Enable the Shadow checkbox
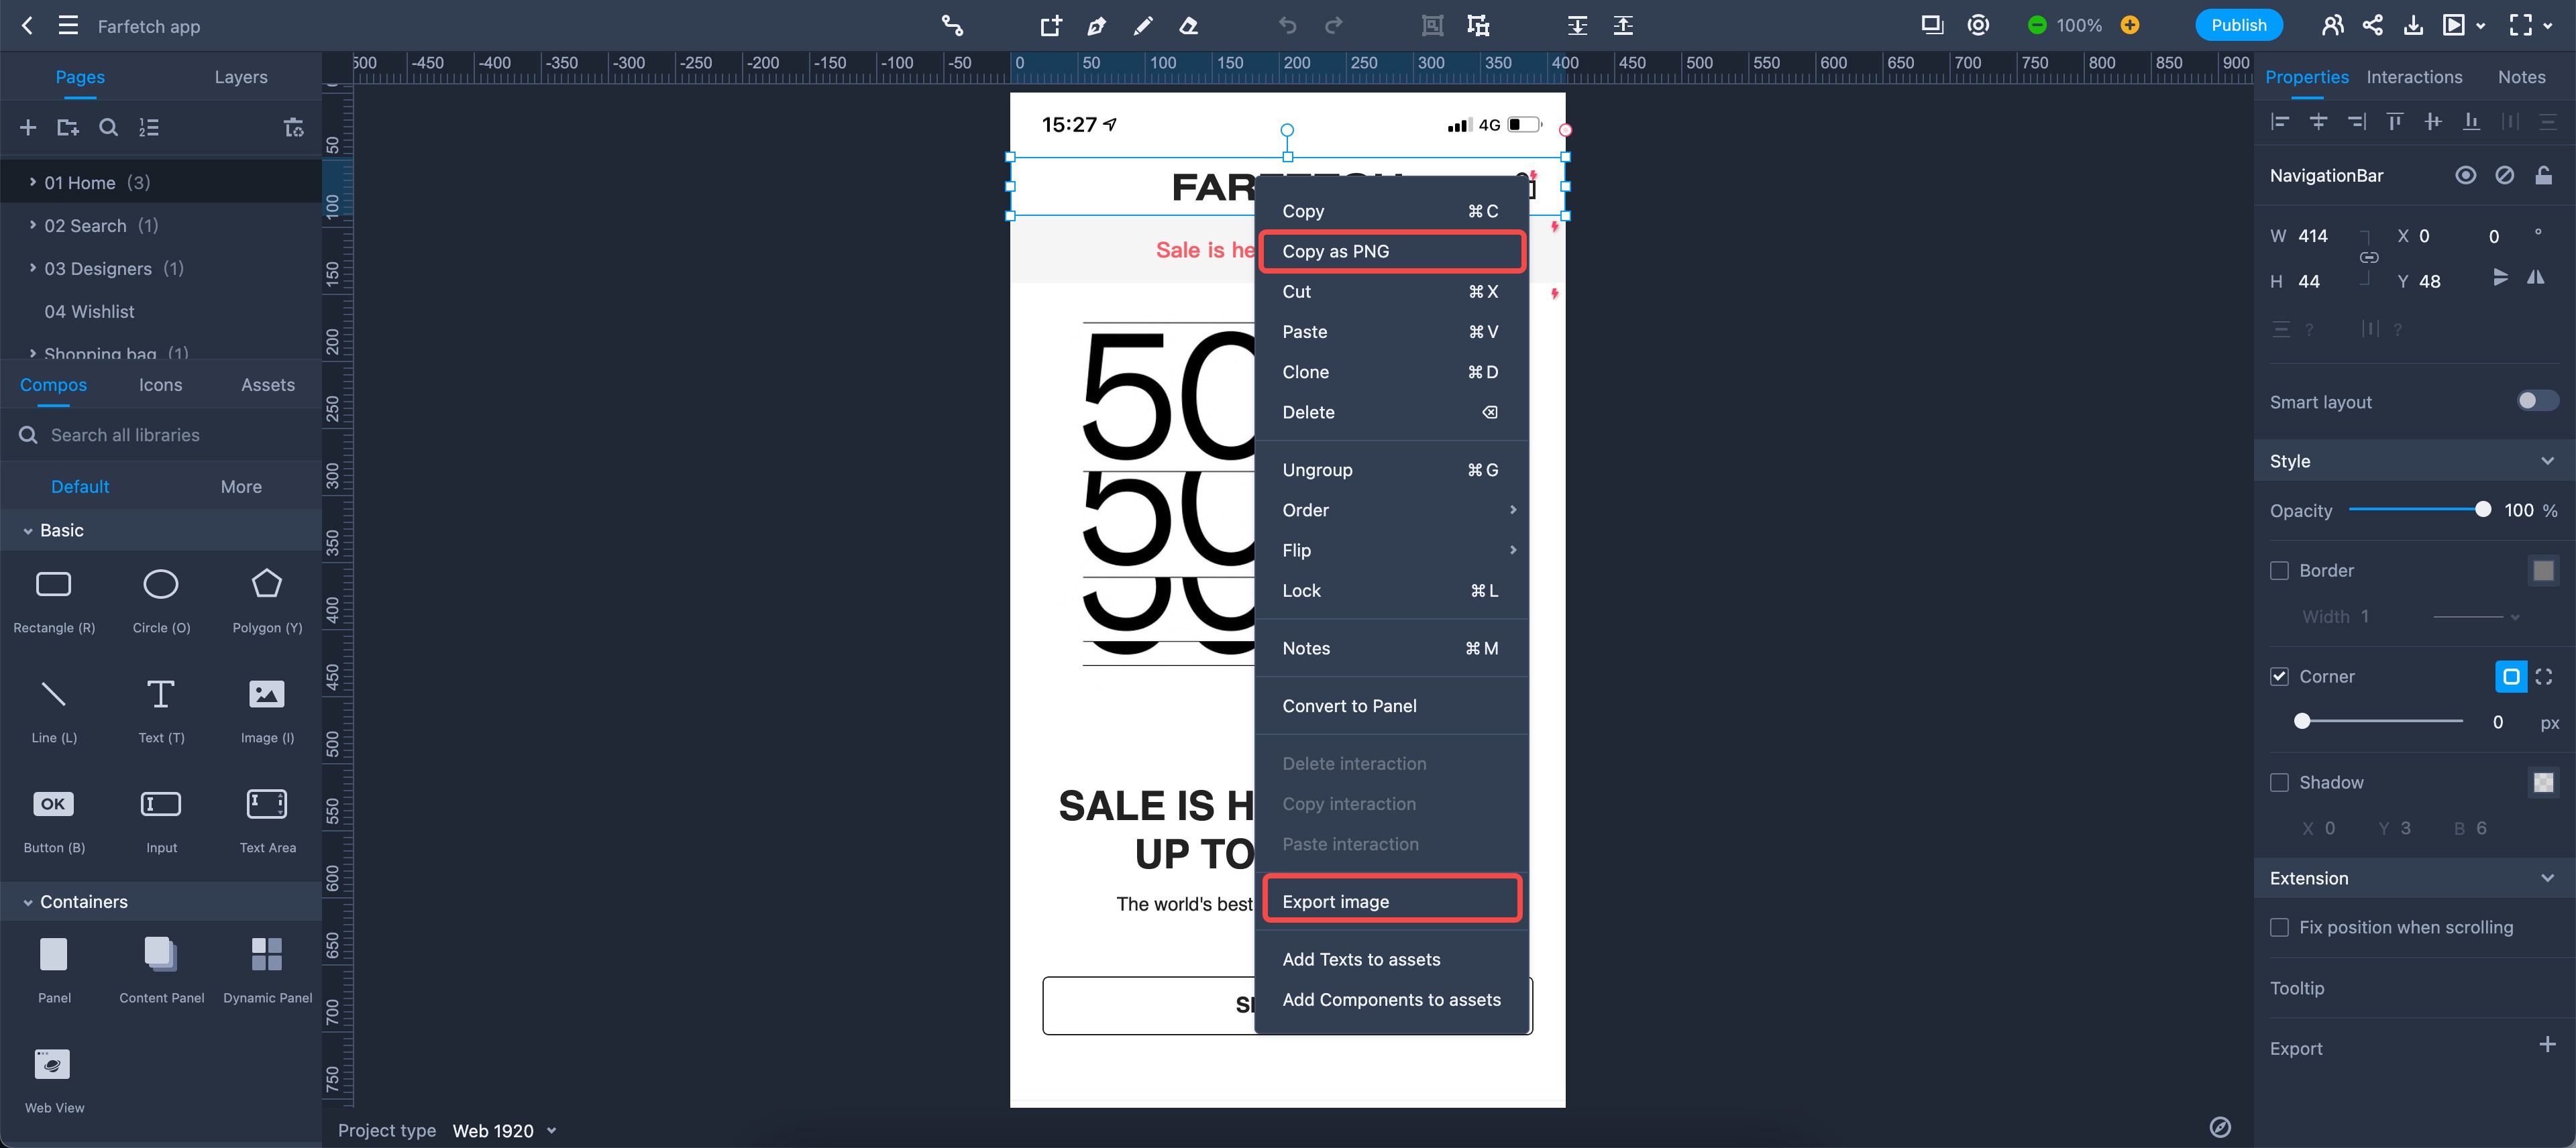 [x=2279, y=782]
